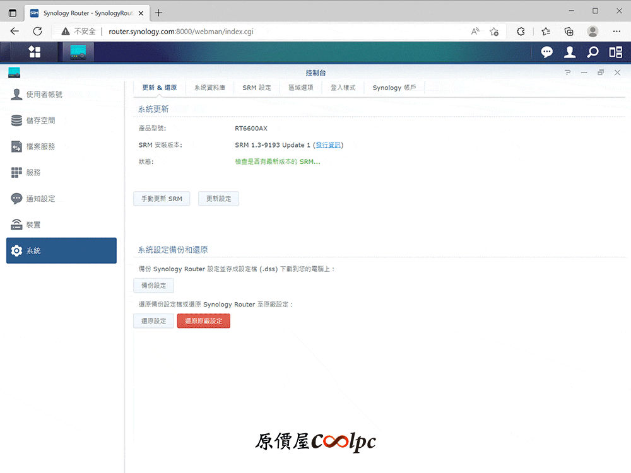Switch to the 登入樣式 tab

(343, 88)
